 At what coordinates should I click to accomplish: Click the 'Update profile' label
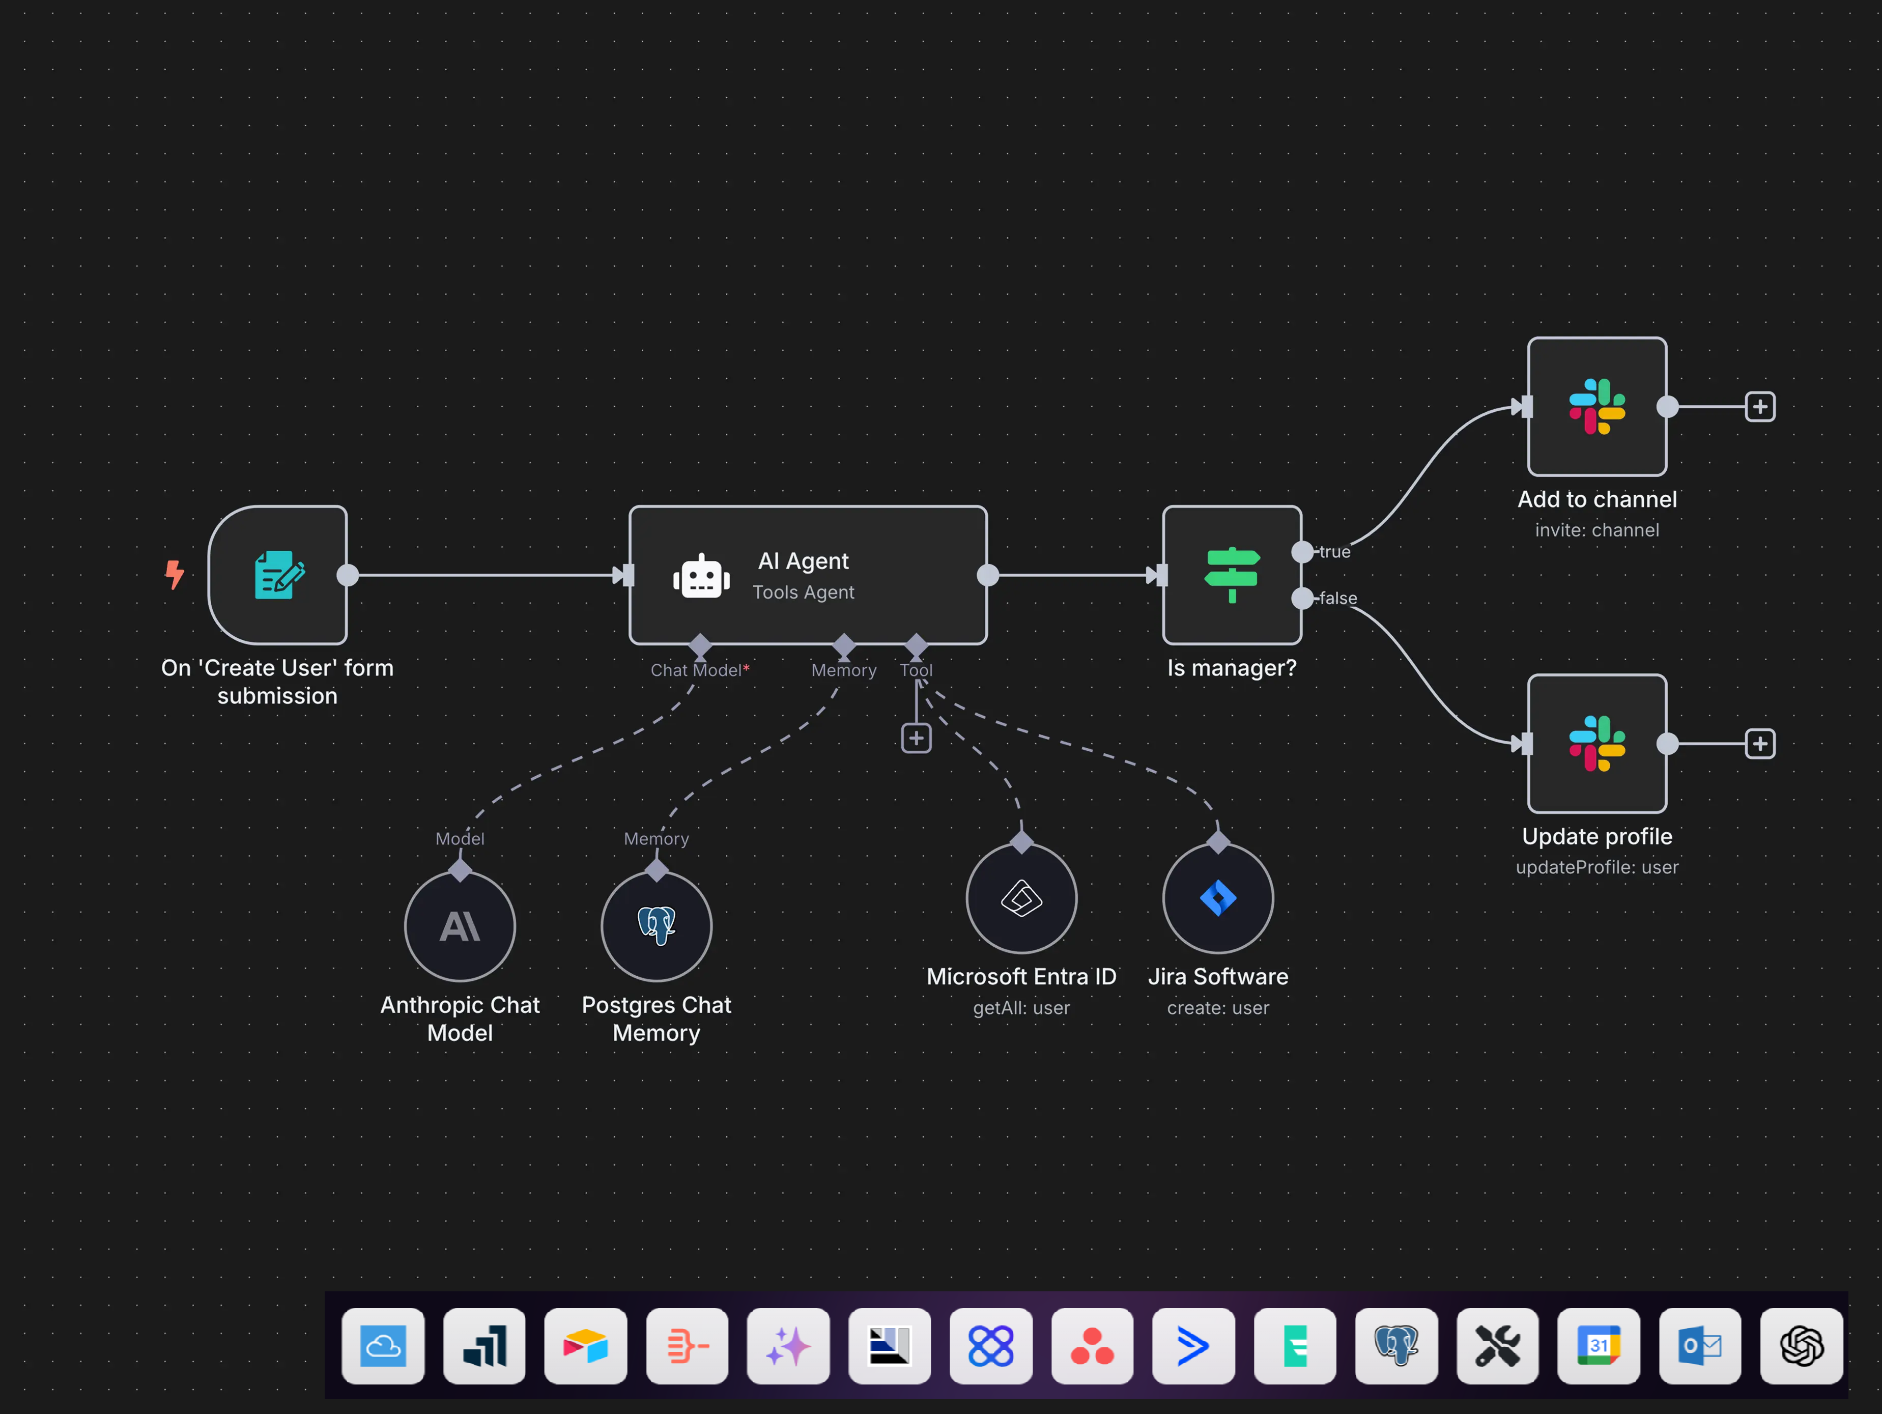[1597, 836]
